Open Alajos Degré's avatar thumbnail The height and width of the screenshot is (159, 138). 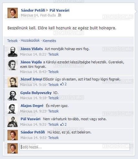(x=13, y=109)
